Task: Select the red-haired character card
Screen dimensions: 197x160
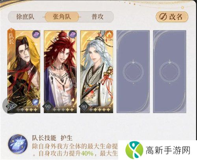Action: [60, 72]
